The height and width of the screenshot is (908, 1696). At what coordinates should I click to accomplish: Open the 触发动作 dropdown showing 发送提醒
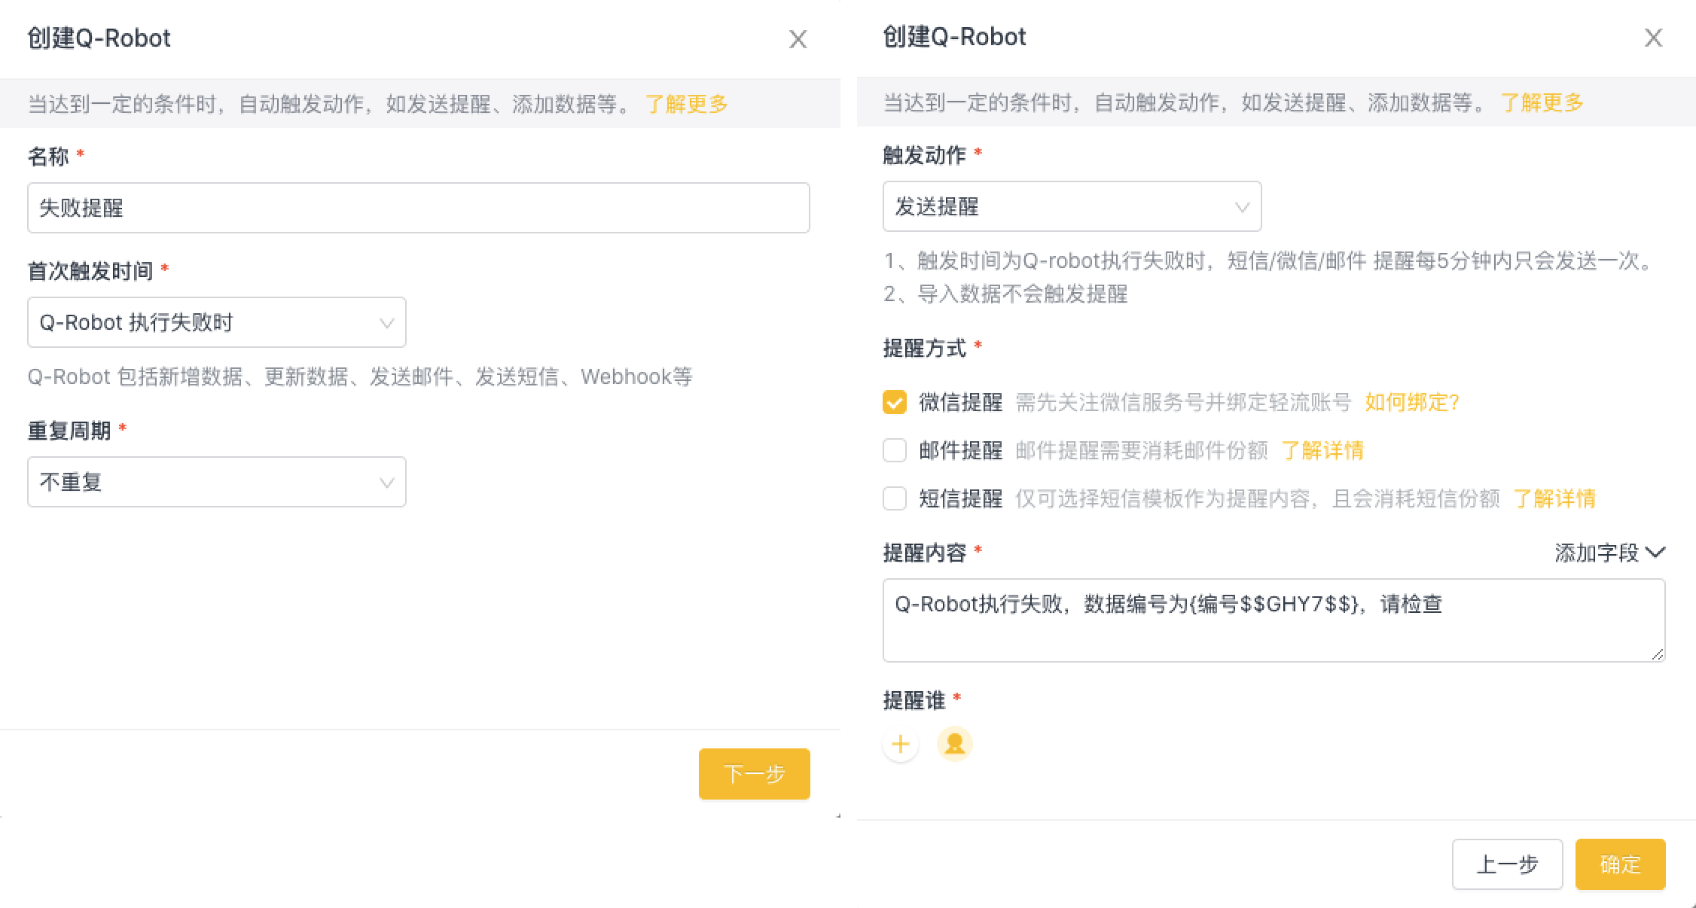[x=1072, y=206]
